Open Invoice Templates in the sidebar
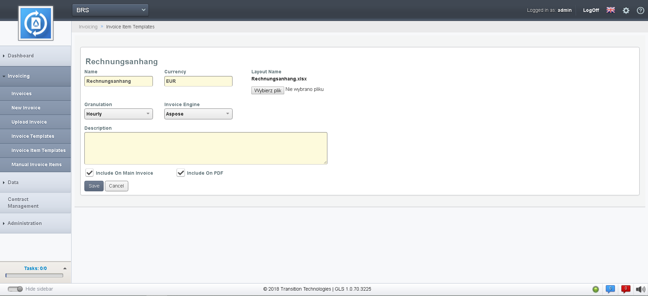 pyautogui.click(x=33, y=136)
